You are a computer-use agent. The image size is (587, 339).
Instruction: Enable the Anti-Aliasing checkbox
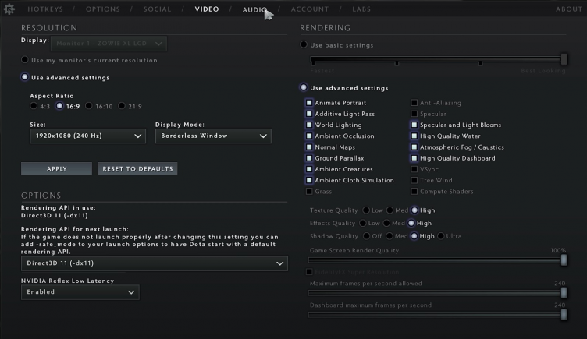414,103
